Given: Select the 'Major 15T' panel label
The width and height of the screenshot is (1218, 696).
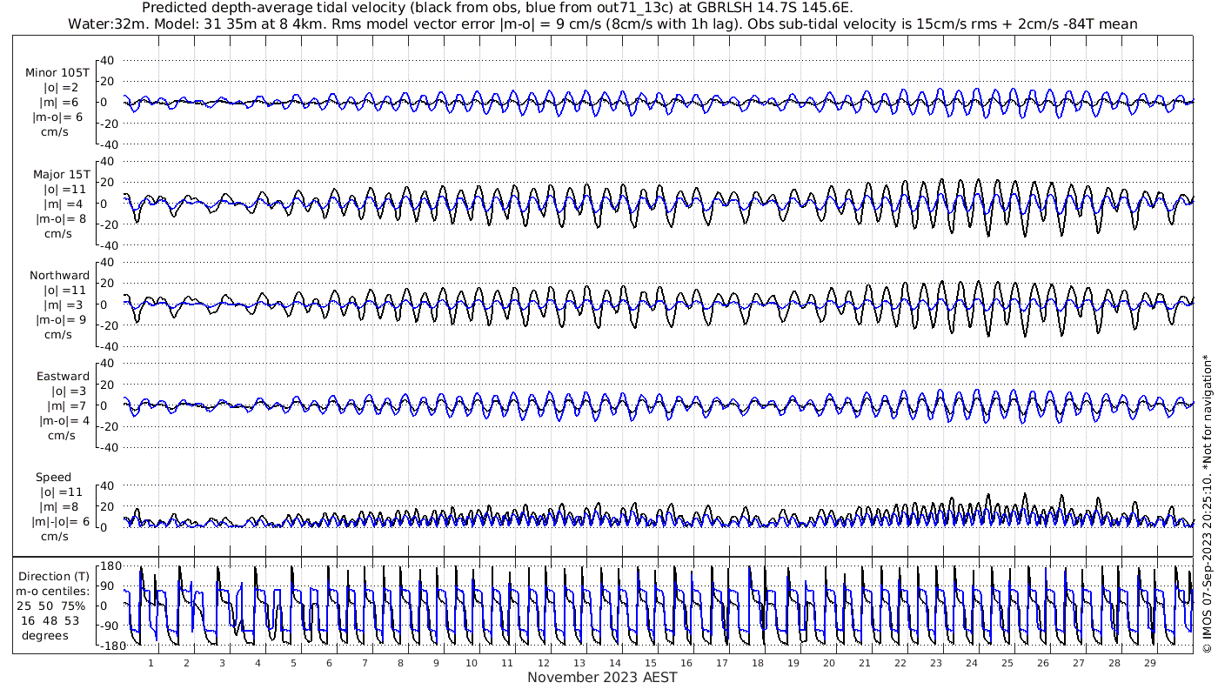Looking at the screenshot, I should pyautogui.click(x=61, y=174).
